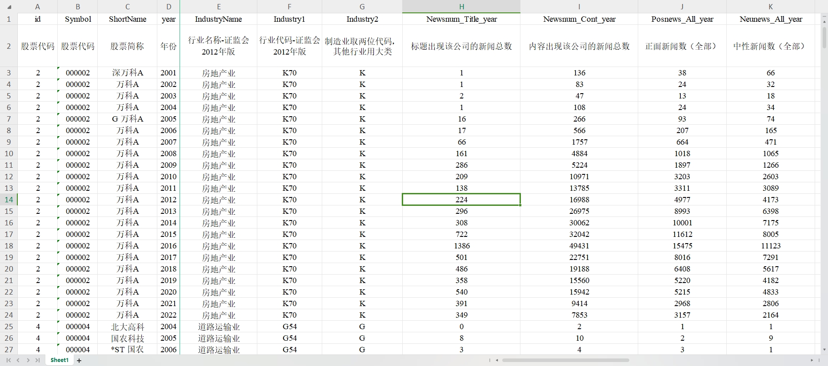828x366 pixels.
Task: Select column K by its header
Action: coord(771,7)
